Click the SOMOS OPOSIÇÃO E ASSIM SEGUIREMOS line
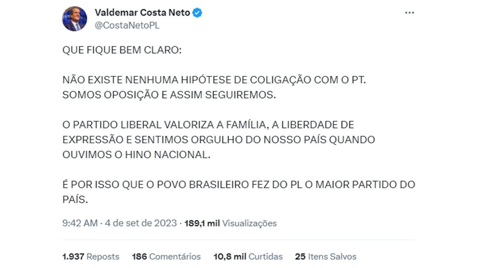 170,94
